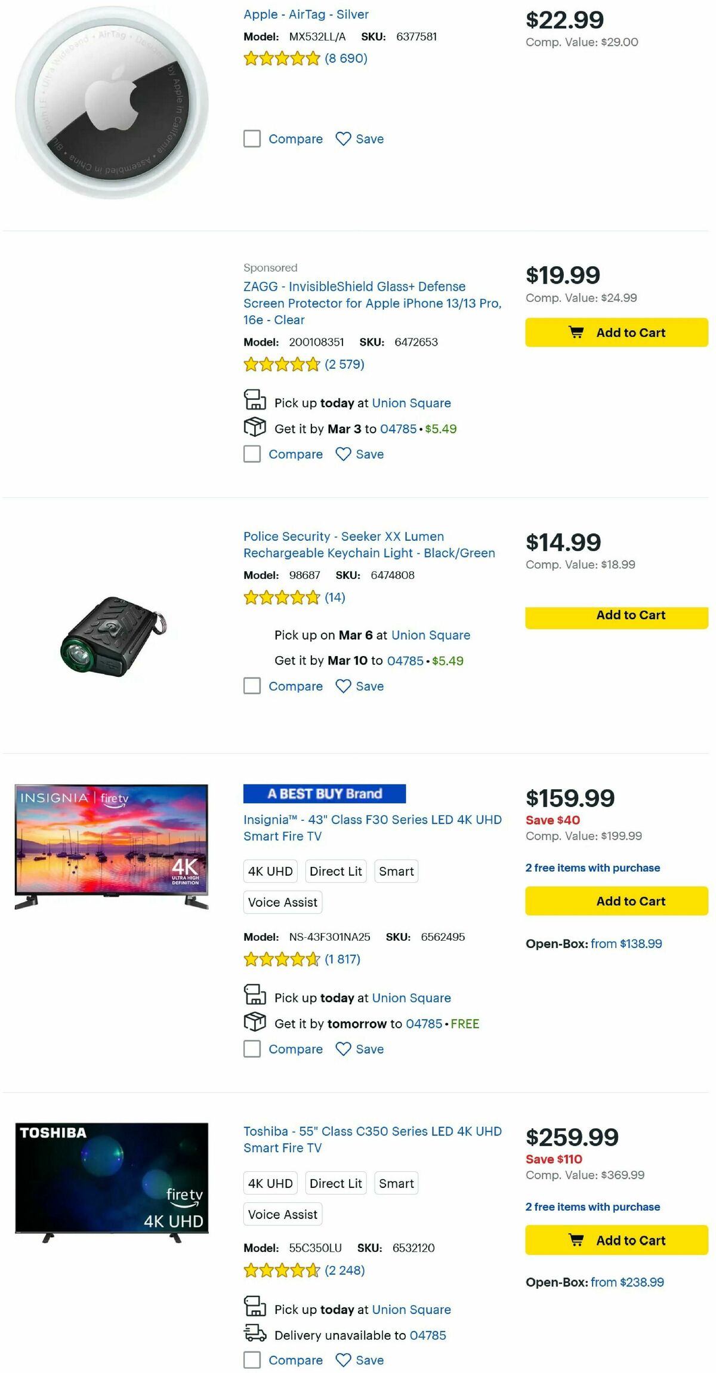
Task: Select the 4K UHD badge on Insignia TV
Action: (x=270, y=871)
